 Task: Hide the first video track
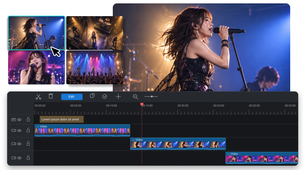click(x=19, y=130)
